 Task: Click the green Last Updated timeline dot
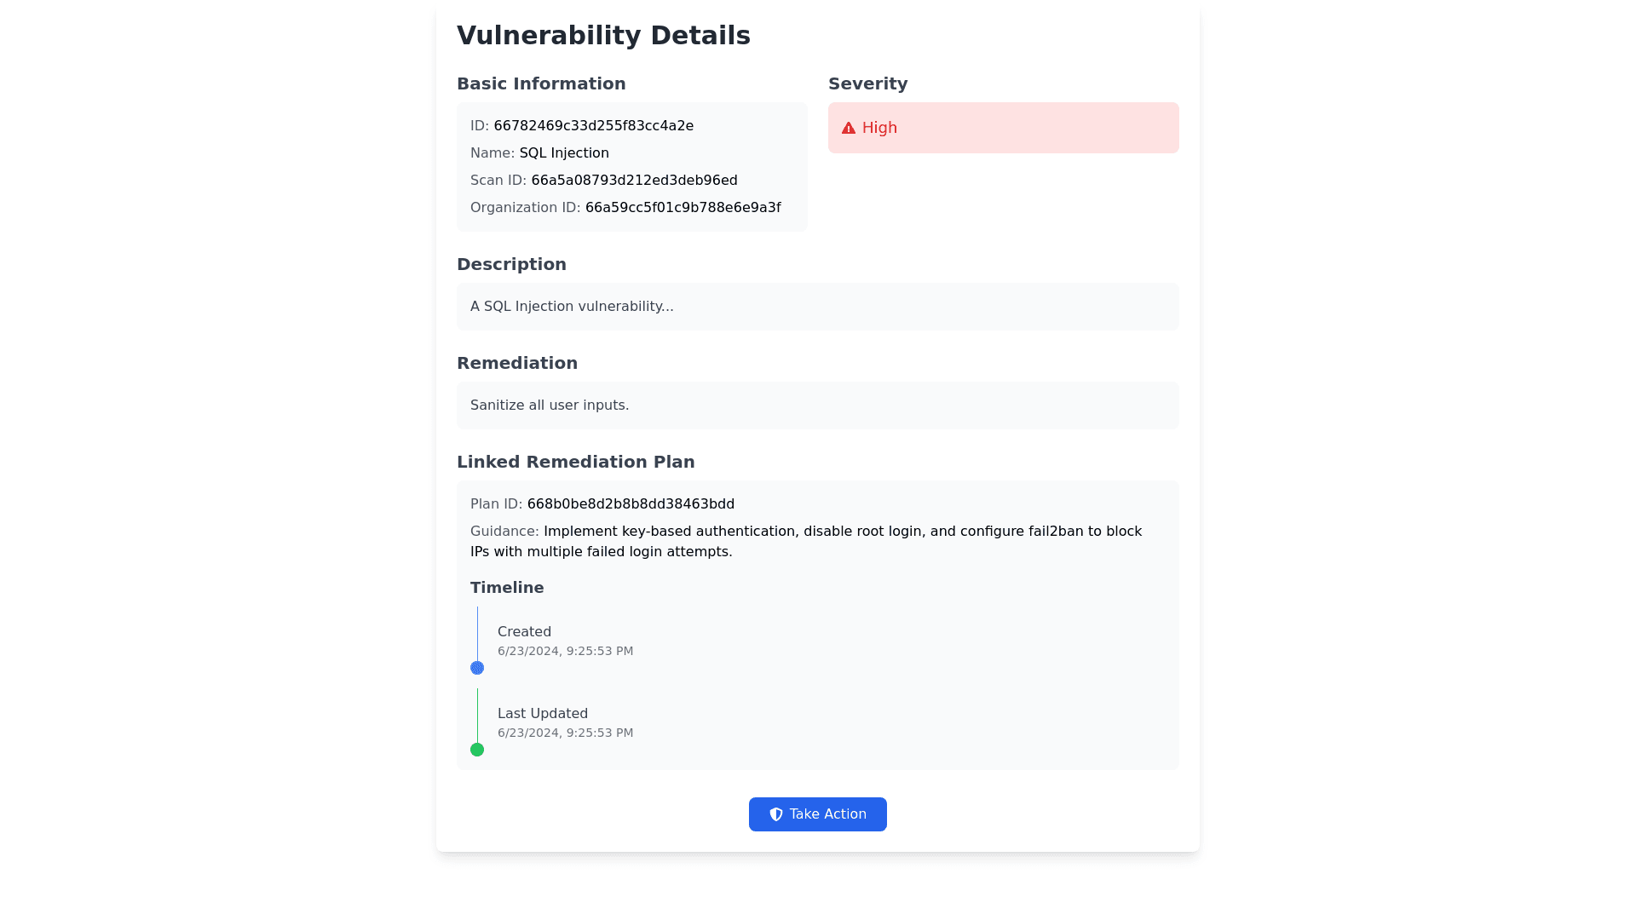[x=477, y=750]
